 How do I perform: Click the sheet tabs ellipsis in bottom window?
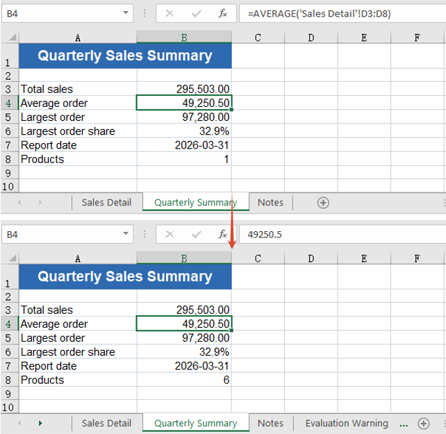click(404, 426)
